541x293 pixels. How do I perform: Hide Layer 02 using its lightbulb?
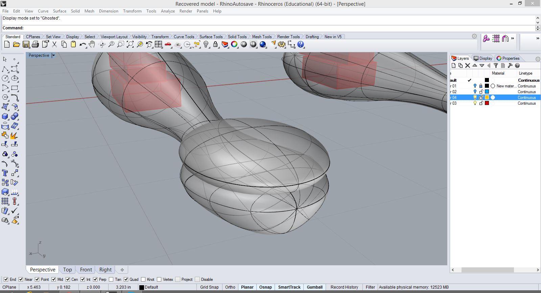point(475,92)
